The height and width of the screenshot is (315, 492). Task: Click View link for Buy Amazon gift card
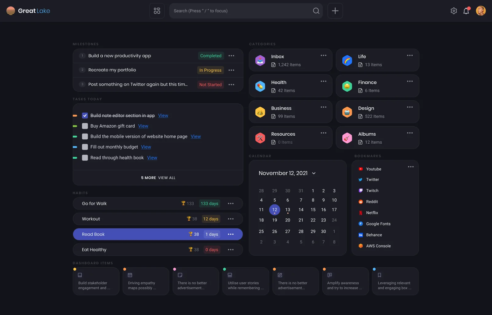pyautogui.click(x=143, y=126)
